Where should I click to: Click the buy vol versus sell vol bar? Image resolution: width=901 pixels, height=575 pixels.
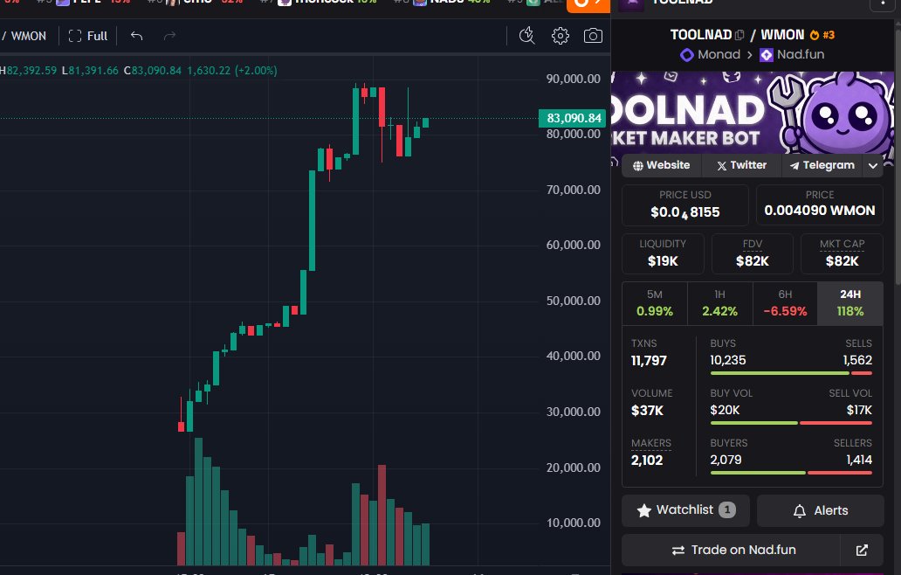point(791,423)
